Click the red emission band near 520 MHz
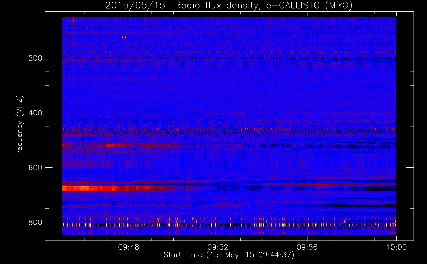 [x=121, y=145]
